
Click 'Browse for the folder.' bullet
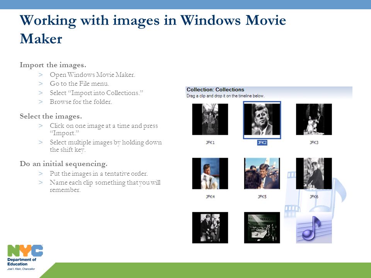point(81,102)
